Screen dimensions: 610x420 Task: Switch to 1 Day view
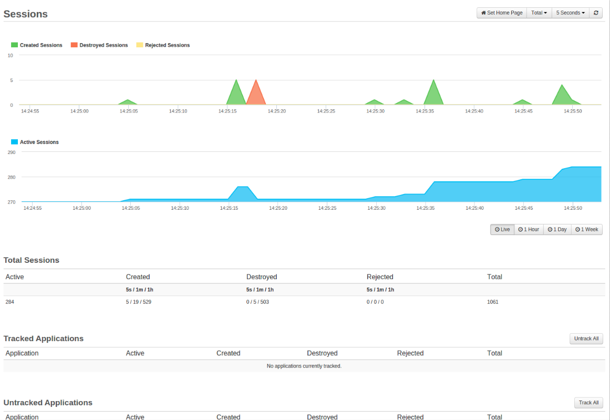coord(557,229)
